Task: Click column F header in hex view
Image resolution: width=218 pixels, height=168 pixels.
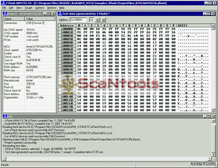Action: point(174,25)
